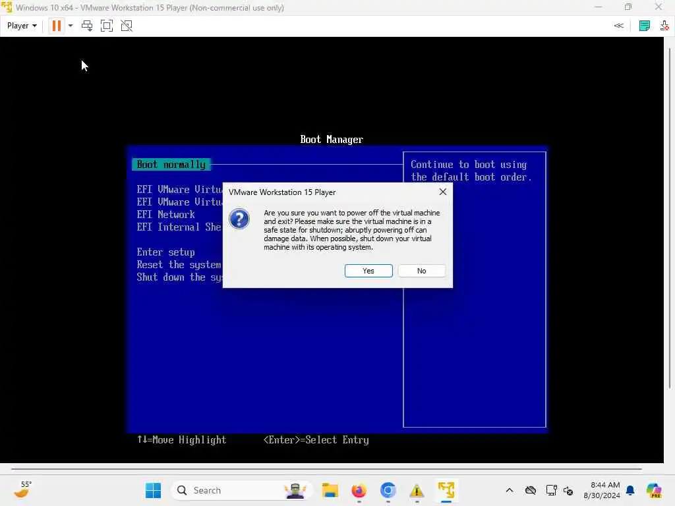Click the Boot Manager title text

point(332,140)
